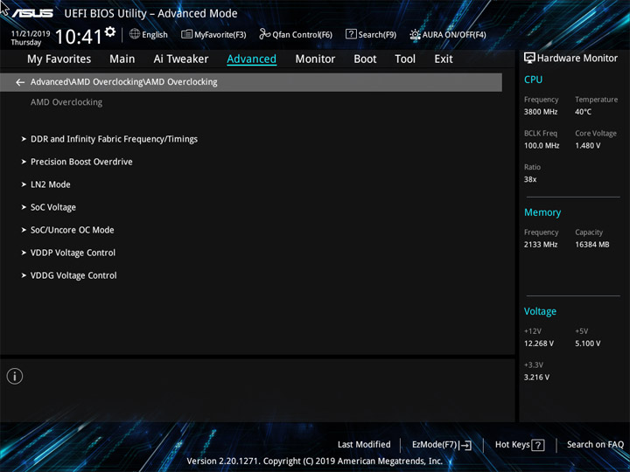Click Core Voltage value 1.480 V

click(x=587, y=146)
